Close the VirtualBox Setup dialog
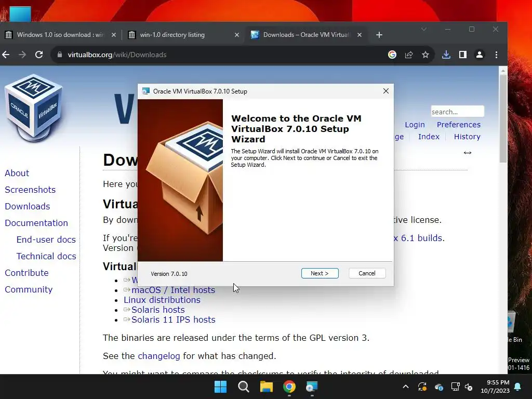 pyautogui.click(x=386, y=91)
